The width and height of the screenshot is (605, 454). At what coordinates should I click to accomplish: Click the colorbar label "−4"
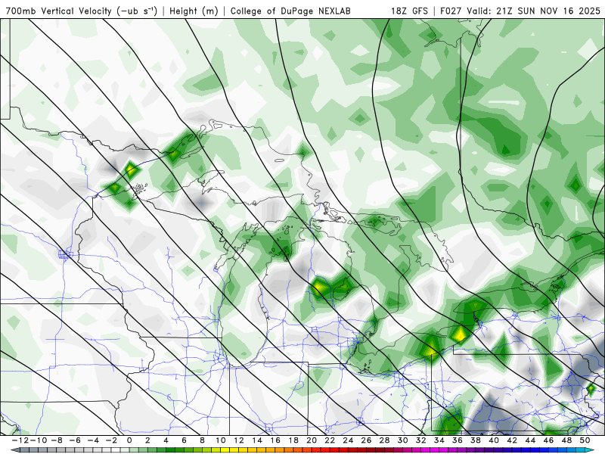click(93, 440)
